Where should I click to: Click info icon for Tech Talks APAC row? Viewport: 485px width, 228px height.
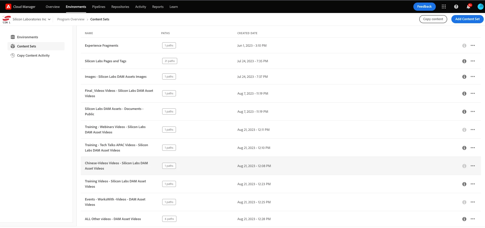point(464,148)
